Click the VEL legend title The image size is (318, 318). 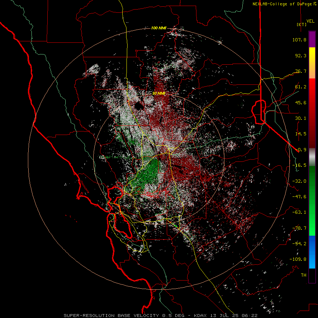310,21
